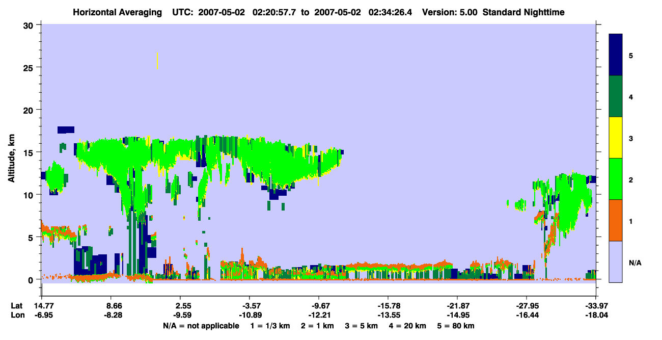Click the 'Lon' row label
The image size is (662, 340).
tap(17, 315)
